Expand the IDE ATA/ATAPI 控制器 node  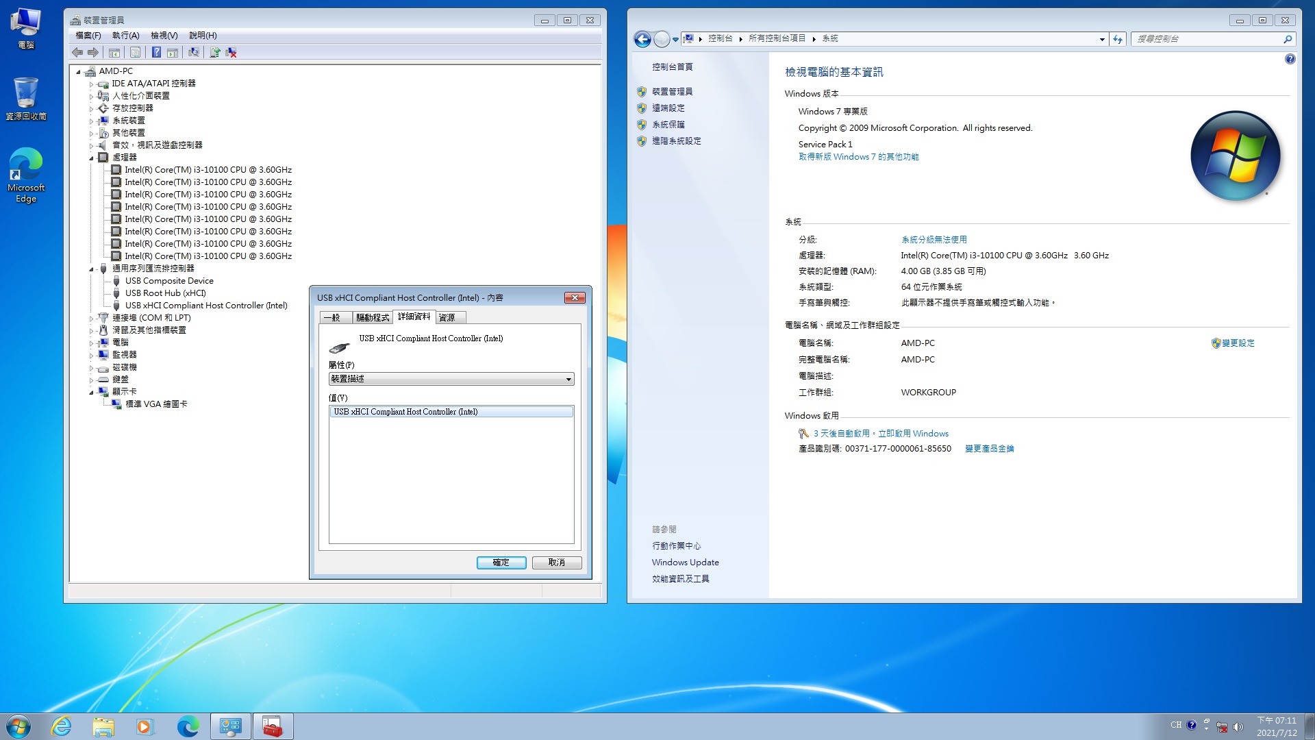point(91,84)
